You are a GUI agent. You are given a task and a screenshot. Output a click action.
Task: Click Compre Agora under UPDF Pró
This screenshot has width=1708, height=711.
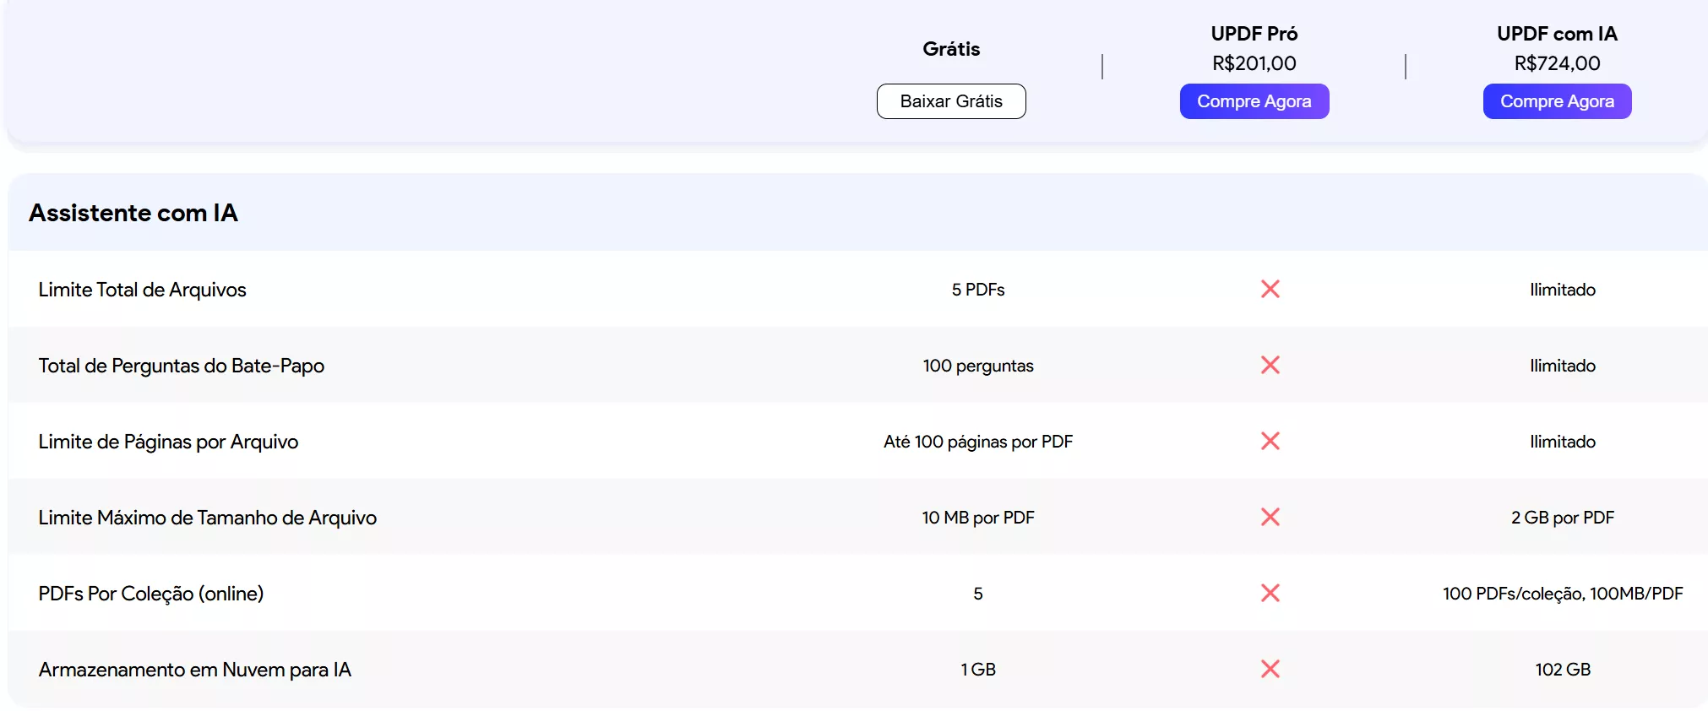(1254, 101)
